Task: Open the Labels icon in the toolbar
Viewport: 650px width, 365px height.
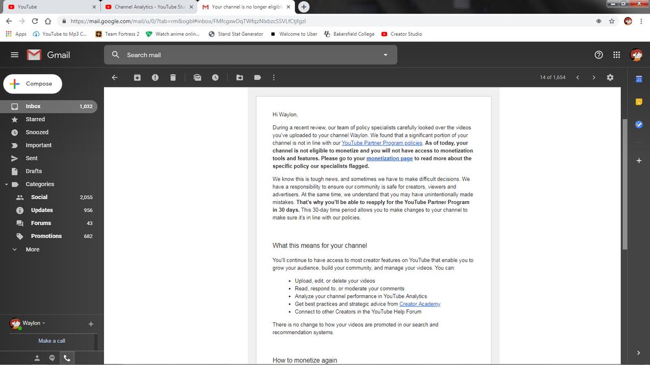Action: point(257,77)
